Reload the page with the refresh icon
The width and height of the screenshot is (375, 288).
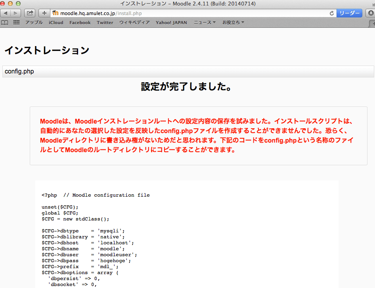pos(331,14)
